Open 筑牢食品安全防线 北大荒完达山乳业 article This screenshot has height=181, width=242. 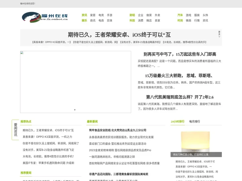(118, 130)
